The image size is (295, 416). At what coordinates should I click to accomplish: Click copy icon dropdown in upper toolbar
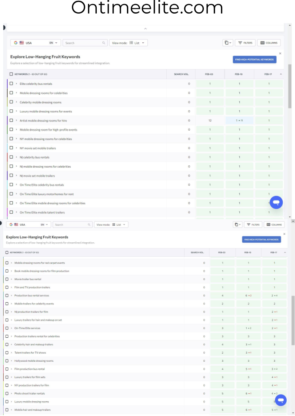tap(228, 43)
